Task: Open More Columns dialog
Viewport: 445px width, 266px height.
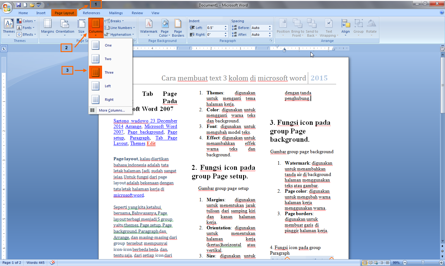Action: point(110,110)
